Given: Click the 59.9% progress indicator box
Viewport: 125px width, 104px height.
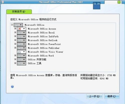Looking at the screenshot, I should click(97, 6).
